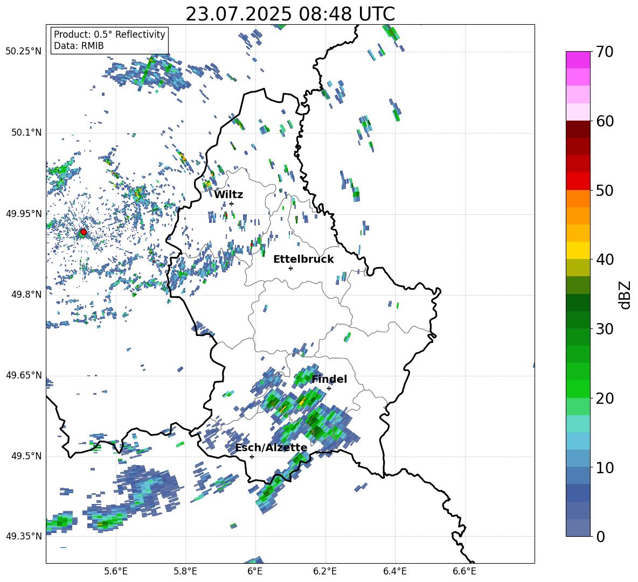Click the red radar site marker

coord(83,232)
